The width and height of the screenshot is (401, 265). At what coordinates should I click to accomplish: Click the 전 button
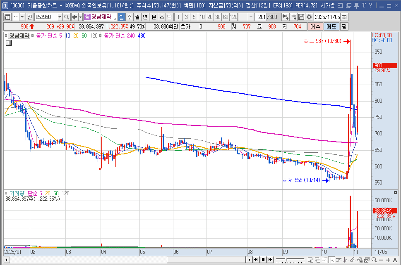(30, 17)
